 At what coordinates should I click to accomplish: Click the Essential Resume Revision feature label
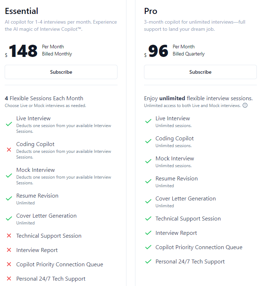point(37,196)
